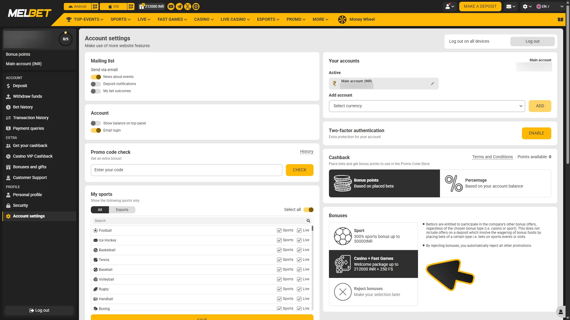Open the settings gear icon in header
The width and height of the screenshot is (570, 320).
(527, 7)
